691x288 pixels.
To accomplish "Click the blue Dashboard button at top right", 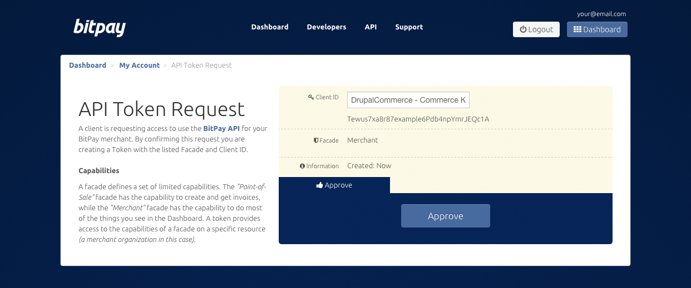I will pos(597,29).
